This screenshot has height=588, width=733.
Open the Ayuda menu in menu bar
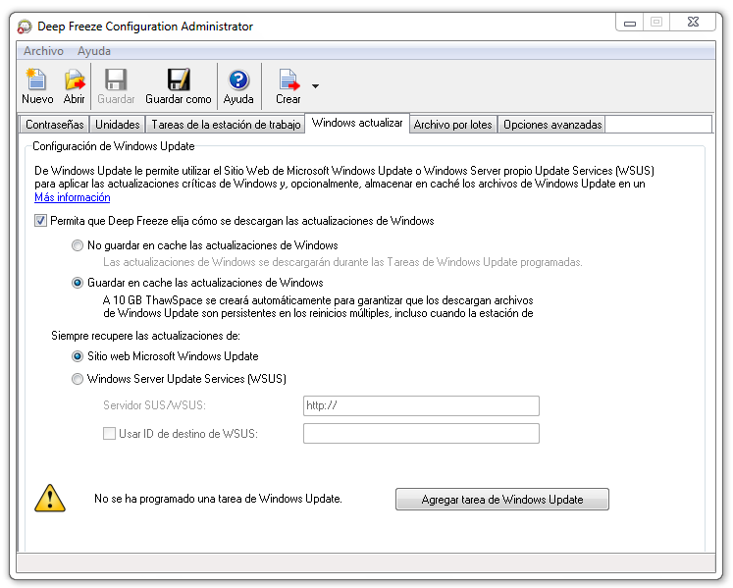94,51
